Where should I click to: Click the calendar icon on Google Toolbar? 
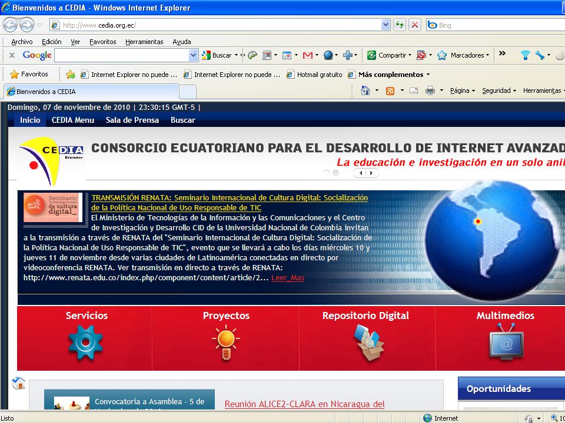point(287,55)
